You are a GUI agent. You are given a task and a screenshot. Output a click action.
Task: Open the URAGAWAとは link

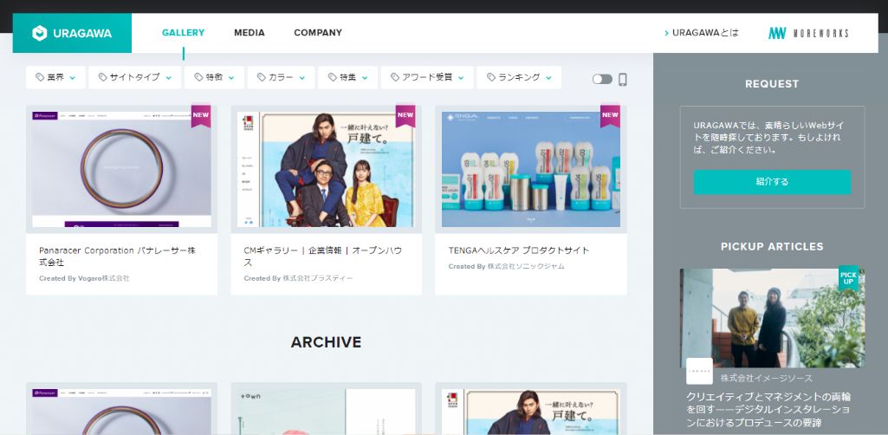(702, 33)
